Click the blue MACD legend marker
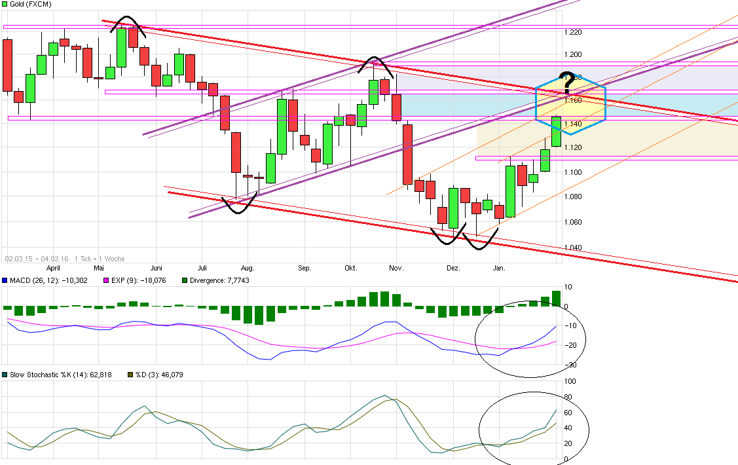This screenshot has width=738, height=465. (x=5, y=279)
